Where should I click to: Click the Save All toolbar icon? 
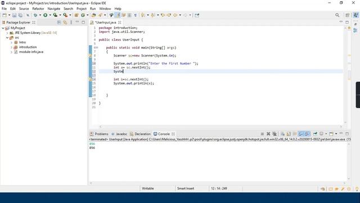(20, 15)
